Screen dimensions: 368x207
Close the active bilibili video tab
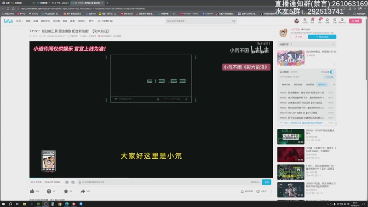(x=102, y=3)
